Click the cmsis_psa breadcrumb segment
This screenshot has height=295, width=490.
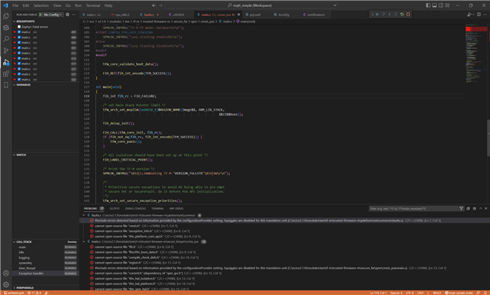click(207, 22)
